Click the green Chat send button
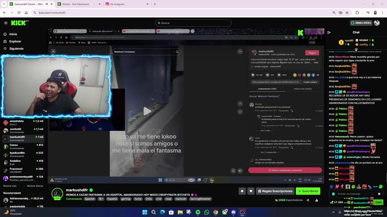Image resolution: width=387 pixels, height=217 pixels. pos(378,202)
